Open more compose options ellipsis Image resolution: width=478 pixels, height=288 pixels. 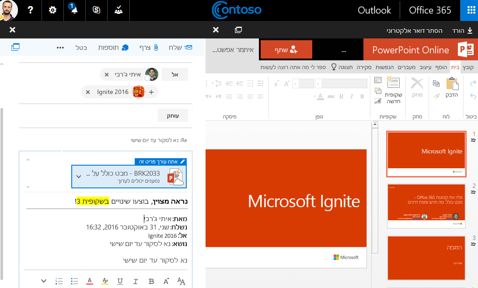pos(60,48)
